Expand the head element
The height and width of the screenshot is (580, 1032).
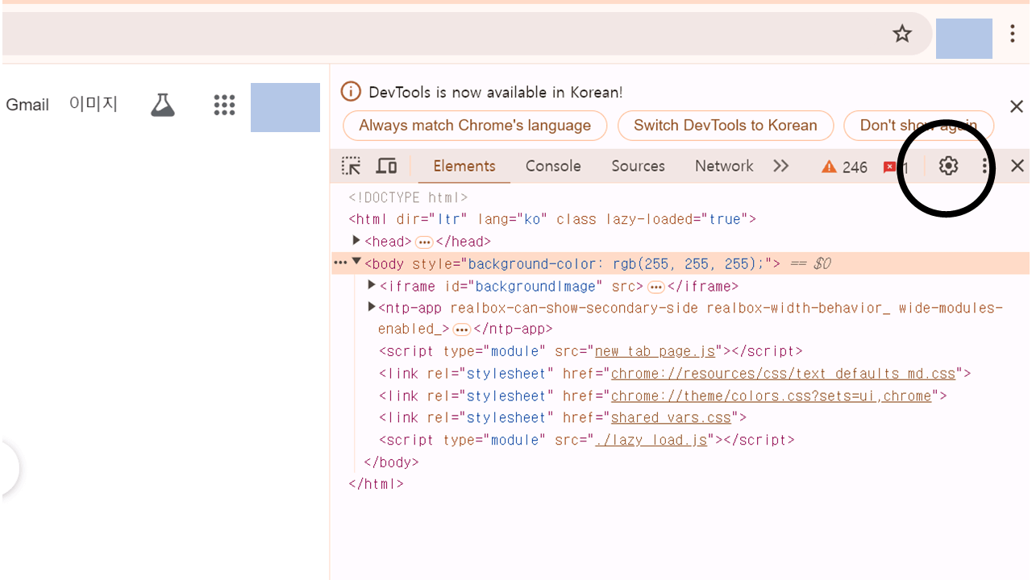(x=356, y=241)
